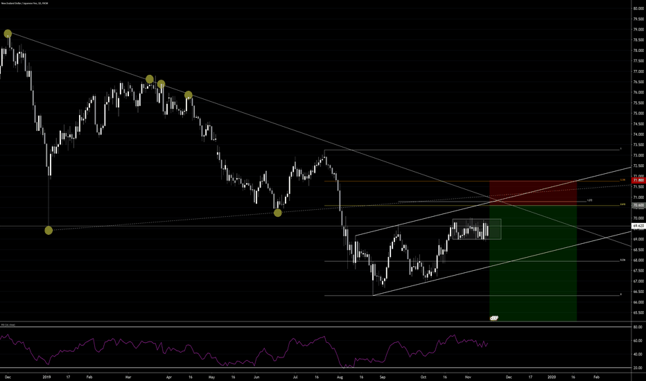Select the yellow circle marker at the June low

(x=277, y=213)
